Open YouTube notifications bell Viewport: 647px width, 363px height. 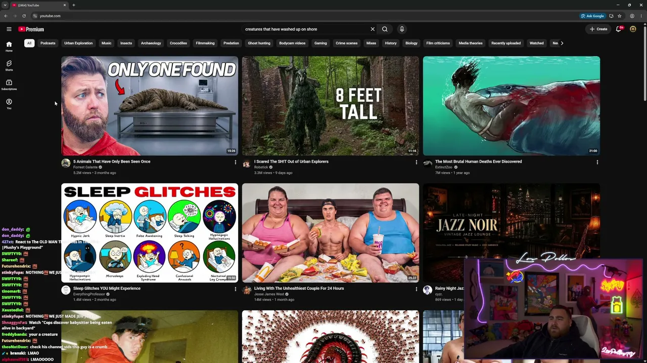tap(619, 29)
